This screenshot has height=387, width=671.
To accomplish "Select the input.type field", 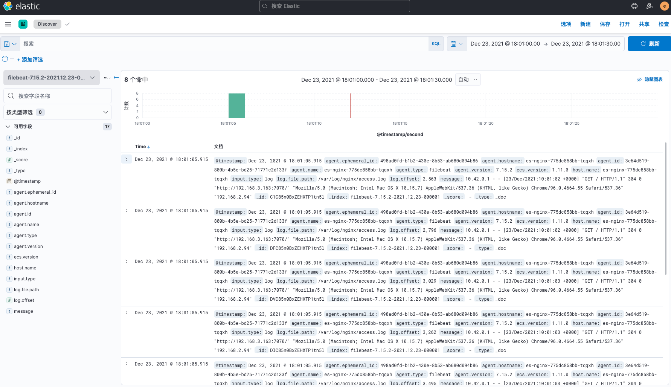I will (x=24, y=279).
